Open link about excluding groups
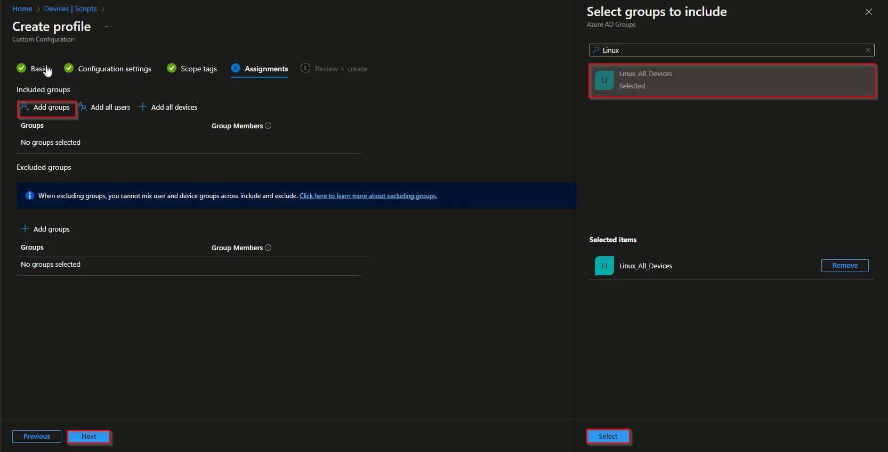 368,196
